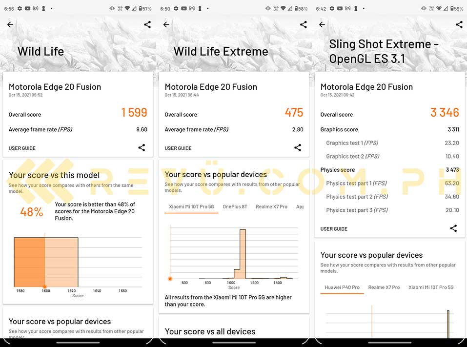Tap the Physics score value 3 473
Viewport: 467px width, 347px height.
tap(452, 170)
